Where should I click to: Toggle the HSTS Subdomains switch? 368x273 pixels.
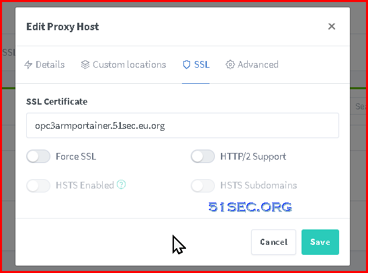click(x=203, y=186)
